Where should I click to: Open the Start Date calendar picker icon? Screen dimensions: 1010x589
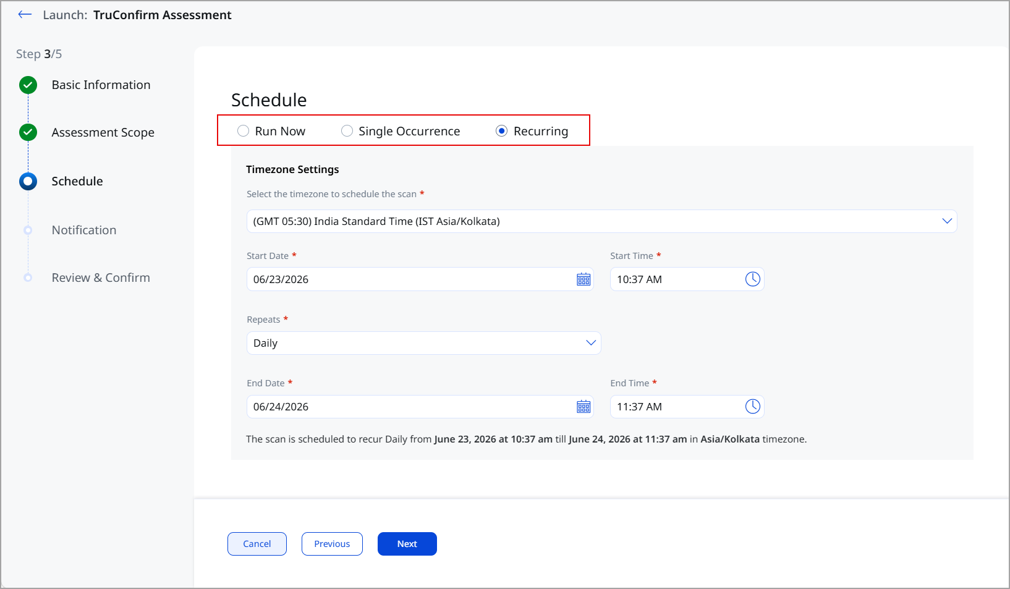click(x=584, y=279)
